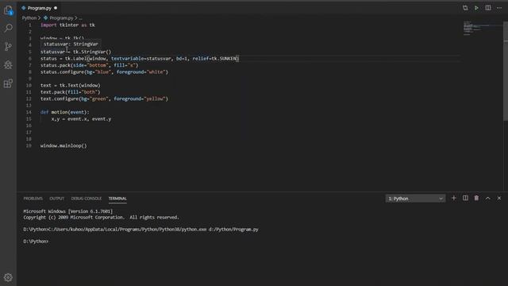Select the Program.py editor tab

[39, 8]
